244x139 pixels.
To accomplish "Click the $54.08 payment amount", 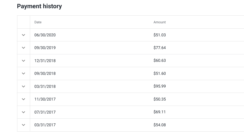I will [x=159, y=125].
